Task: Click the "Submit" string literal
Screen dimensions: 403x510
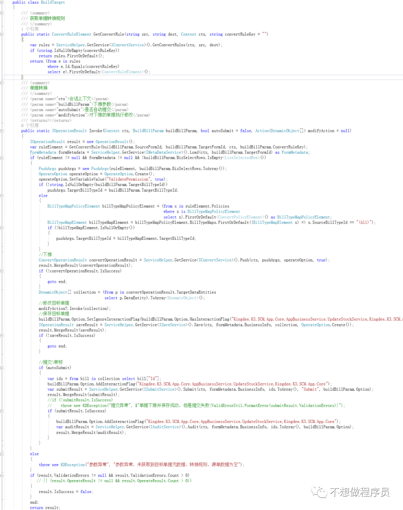Action: [311, 389]
